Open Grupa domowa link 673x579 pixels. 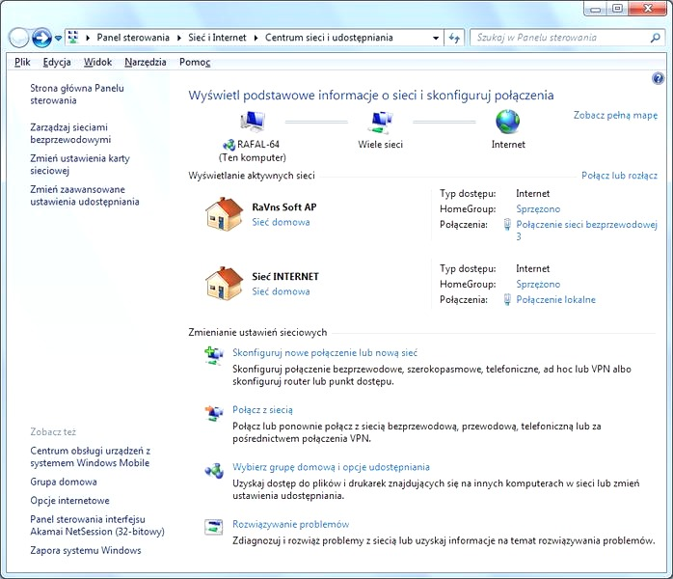64,482
